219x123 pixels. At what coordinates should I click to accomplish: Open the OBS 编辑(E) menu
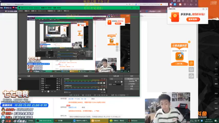pyautogui.click(x=27, y=11)
